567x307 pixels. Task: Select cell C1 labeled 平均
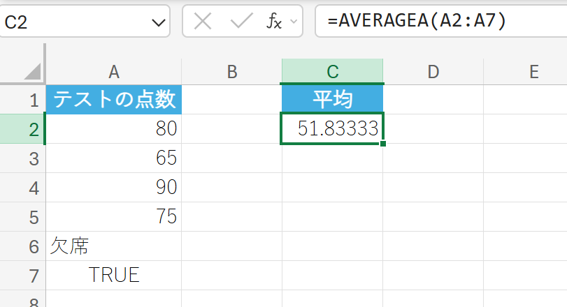coord(332,100)
